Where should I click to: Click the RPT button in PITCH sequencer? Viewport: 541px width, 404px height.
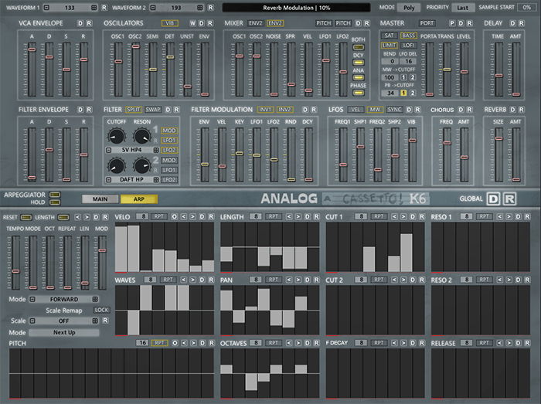[x=159, y=343]
